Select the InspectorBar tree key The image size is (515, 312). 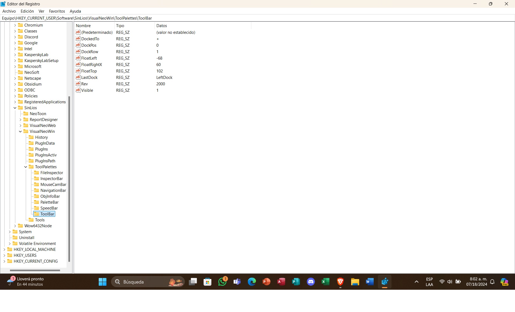(x=51, y=179)
